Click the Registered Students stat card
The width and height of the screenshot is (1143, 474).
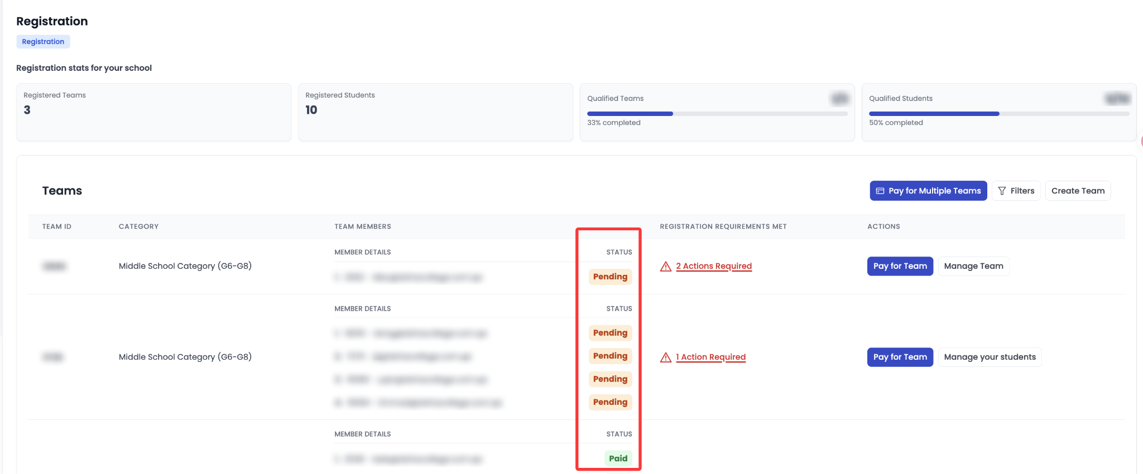[435, 112]
